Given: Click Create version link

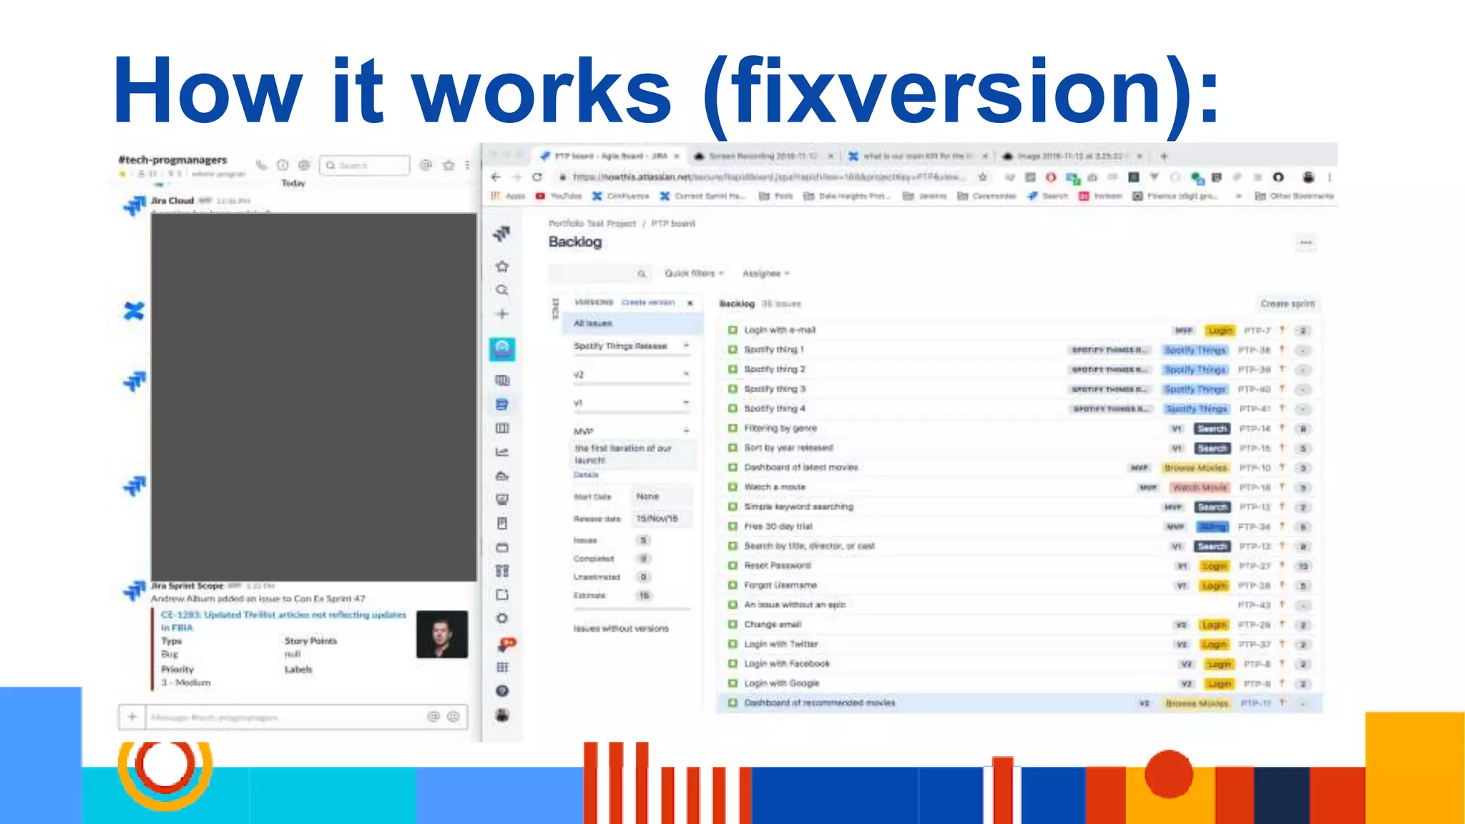Looking at the screenshot, I should (648, 303).
